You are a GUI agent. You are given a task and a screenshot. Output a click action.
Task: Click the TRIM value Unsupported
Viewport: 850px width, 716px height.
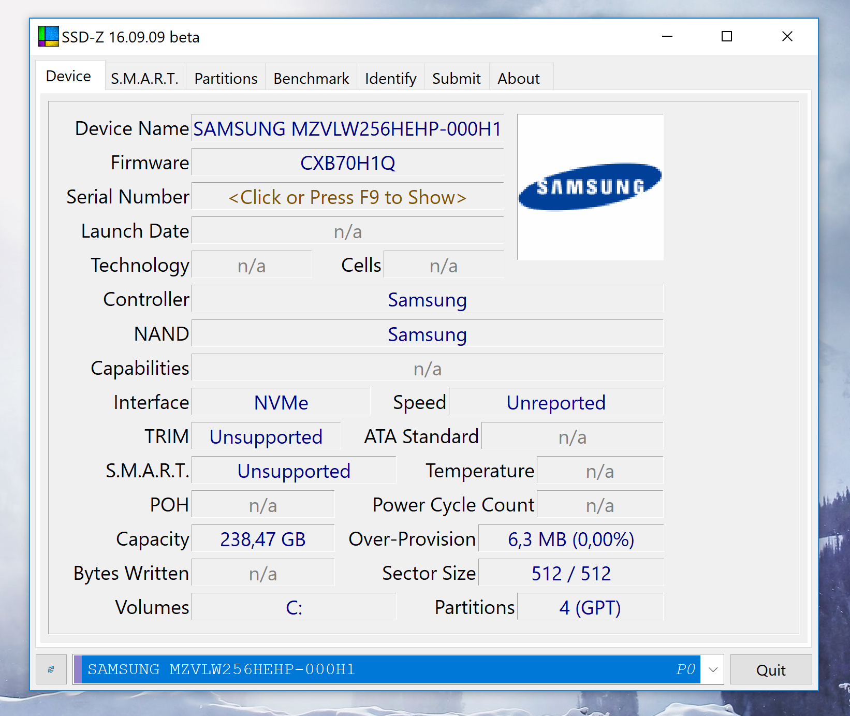[x=266, y=436]
